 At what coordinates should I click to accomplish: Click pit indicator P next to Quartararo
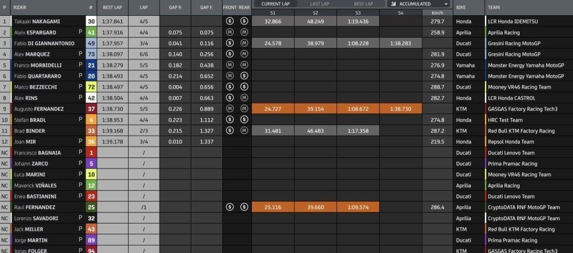pos(80,76)
